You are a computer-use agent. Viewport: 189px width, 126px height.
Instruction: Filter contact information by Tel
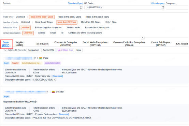tap(62, 33)
